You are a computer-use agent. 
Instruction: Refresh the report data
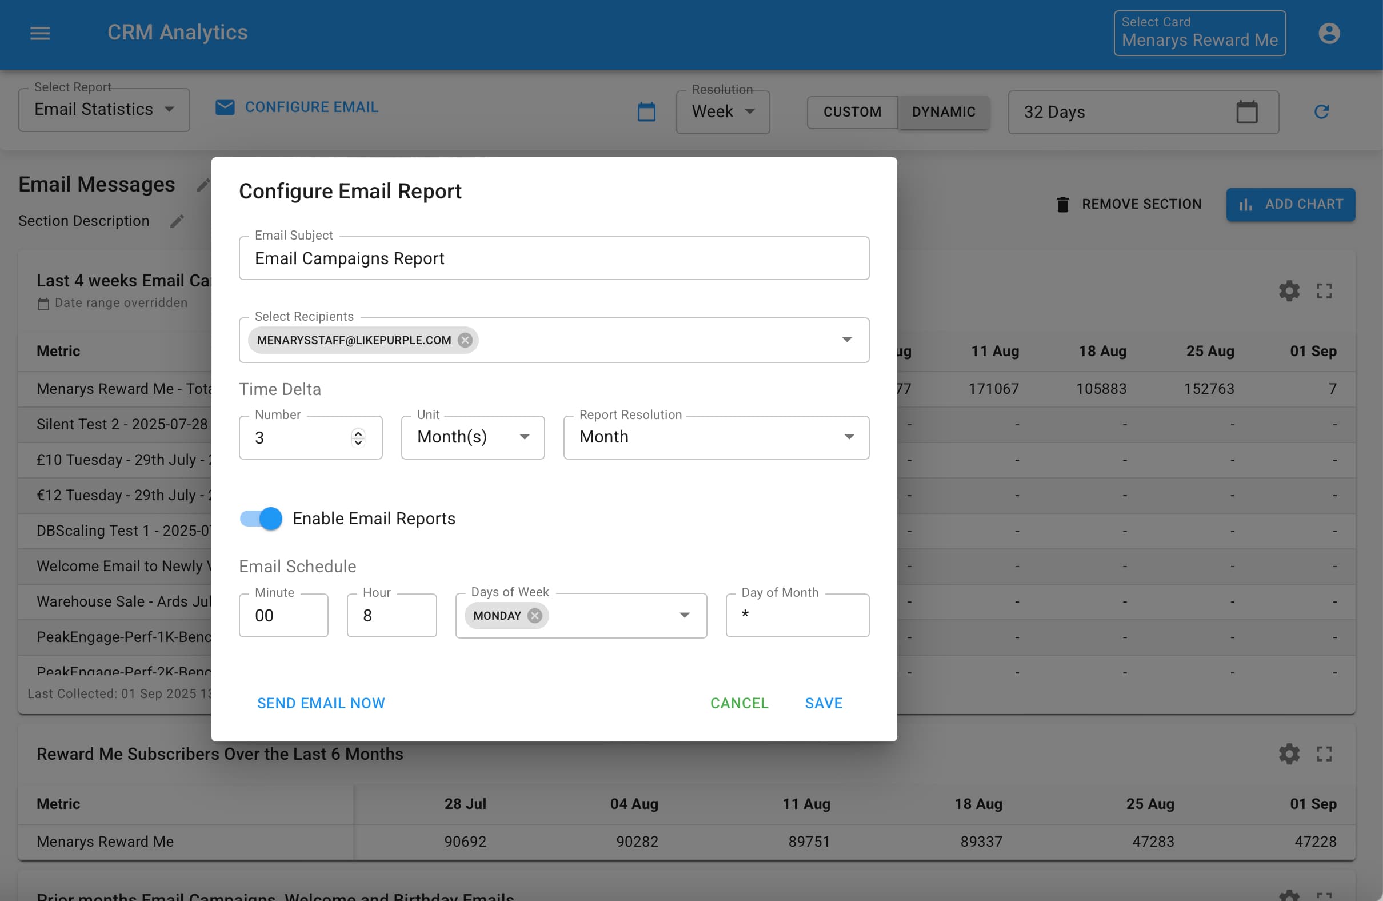coord(1322,111)
